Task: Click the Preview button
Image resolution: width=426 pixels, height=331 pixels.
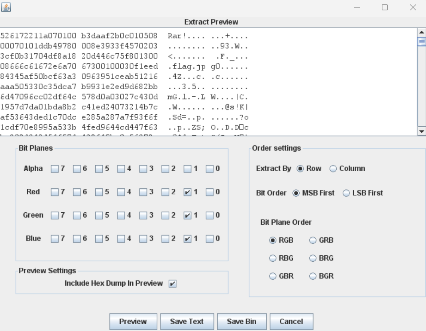Action: (x=133, y=321)
